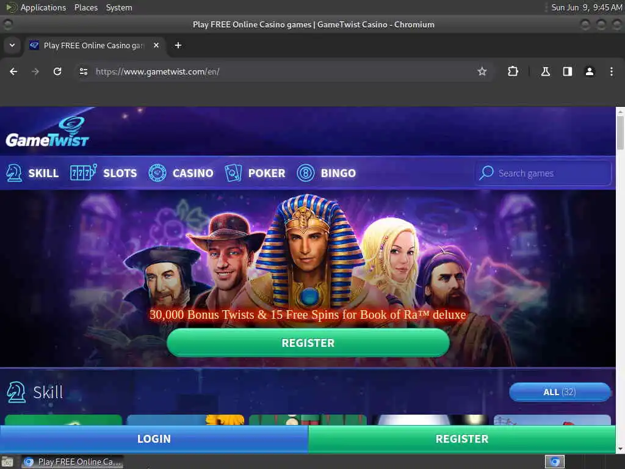This screenshot has height=469, width=625.
Task: Click the workspace switcher in bottom panel
Action: pyautogui.click(x=554, y=462)
